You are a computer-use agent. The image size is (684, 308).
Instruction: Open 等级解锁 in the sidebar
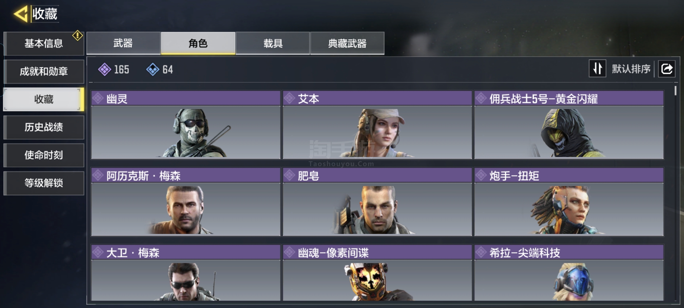click(x=44, y=183)
